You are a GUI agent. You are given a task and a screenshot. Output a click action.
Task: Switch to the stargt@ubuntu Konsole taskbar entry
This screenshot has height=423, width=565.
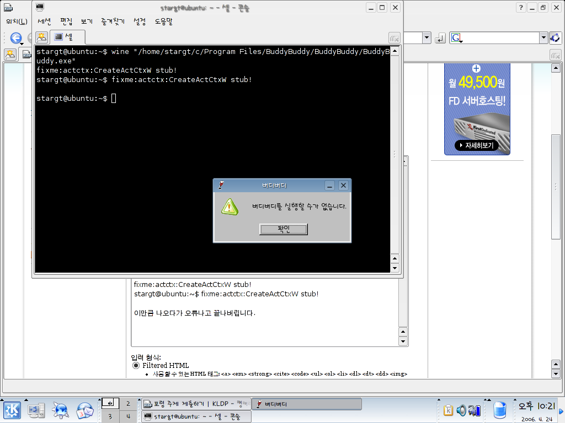tap(195, 416)
